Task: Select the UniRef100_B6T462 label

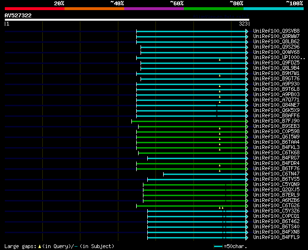Action: [276, 222]
